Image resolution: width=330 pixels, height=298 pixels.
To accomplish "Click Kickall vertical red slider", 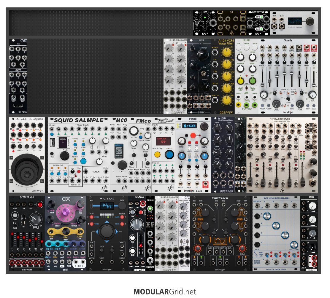I will 141,245.
